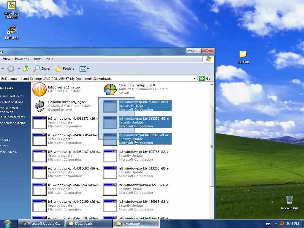The height and width of the screenshot is (228, 304).
Task: Click the highlighted kb4025252 update icon
Action: coord(110,123)
